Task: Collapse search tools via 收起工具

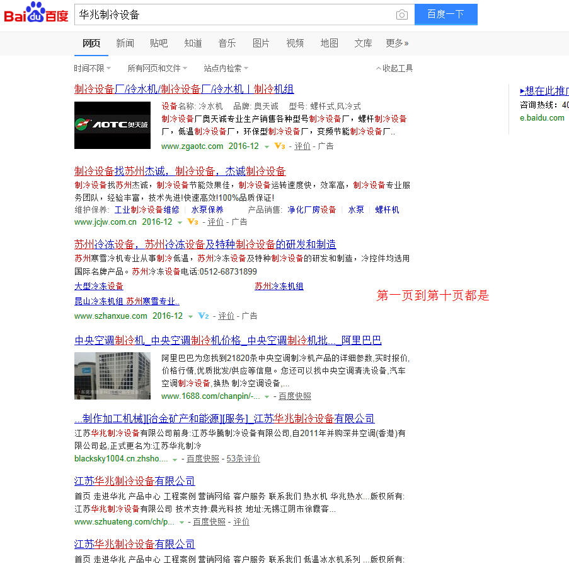Action: [x=394, y=68]
